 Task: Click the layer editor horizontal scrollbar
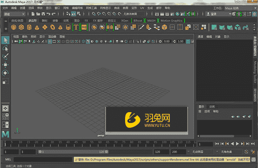(x=217, y=136)
